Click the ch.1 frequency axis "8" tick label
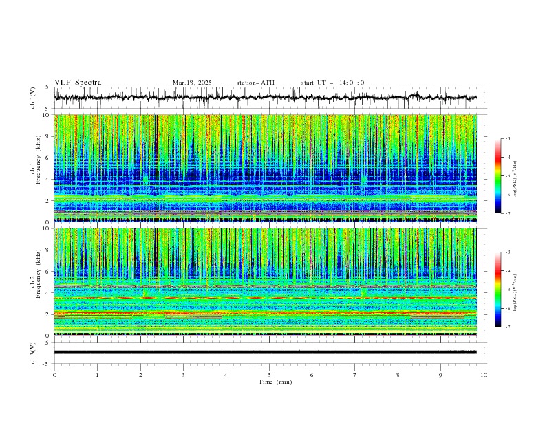Screen dimensions: 545x421 [49, 136]
